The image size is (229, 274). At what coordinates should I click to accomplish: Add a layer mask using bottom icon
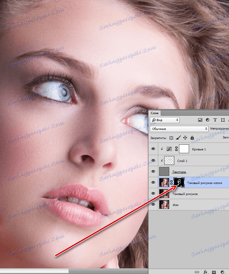tap(214, 272)
